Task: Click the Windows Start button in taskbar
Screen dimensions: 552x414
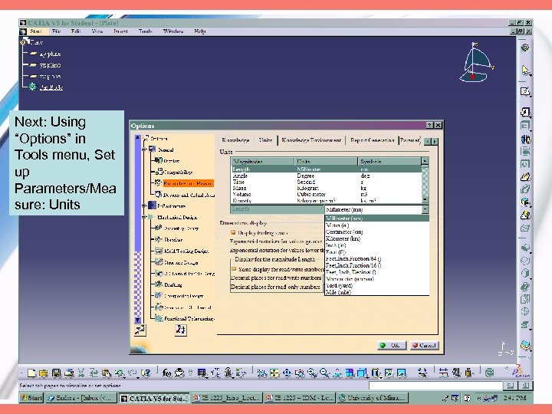Action: click(31, 398)
